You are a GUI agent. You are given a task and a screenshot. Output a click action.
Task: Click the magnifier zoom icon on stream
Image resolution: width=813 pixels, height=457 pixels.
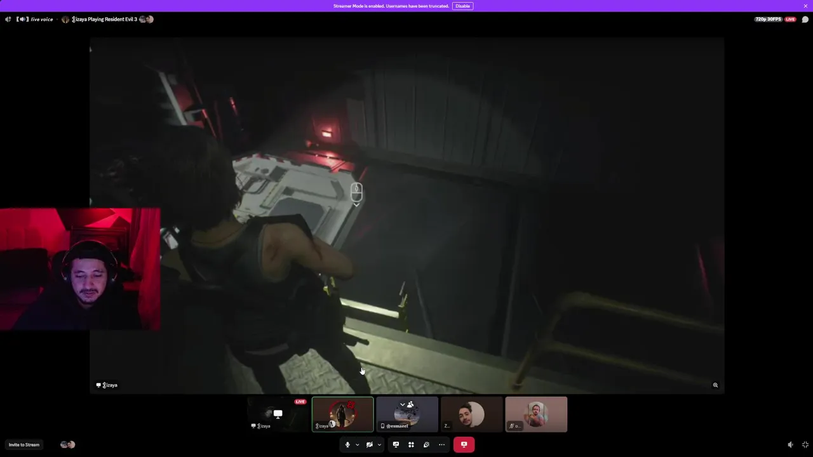pos(715,385)
